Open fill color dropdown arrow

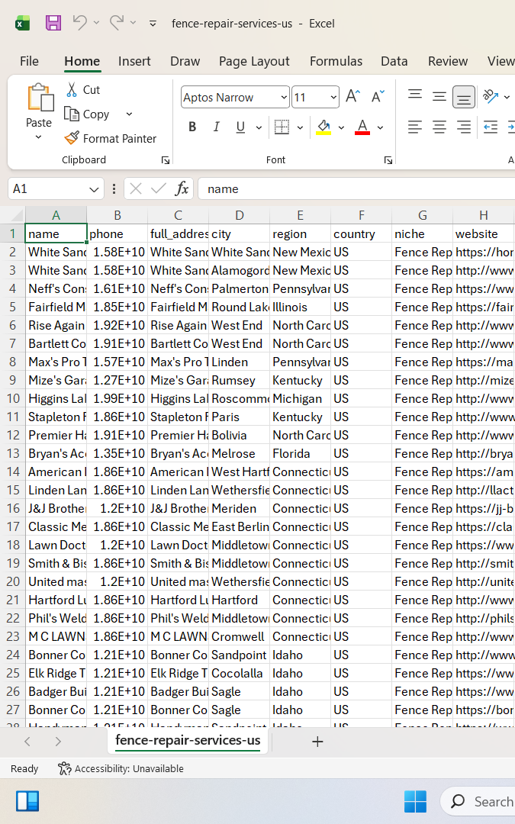tap(341, 127)
